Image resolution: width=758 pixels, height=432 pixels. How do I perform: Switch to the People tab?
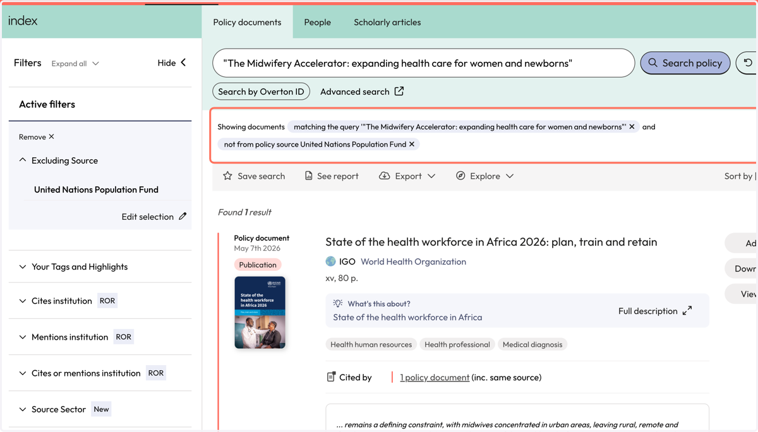317,22
